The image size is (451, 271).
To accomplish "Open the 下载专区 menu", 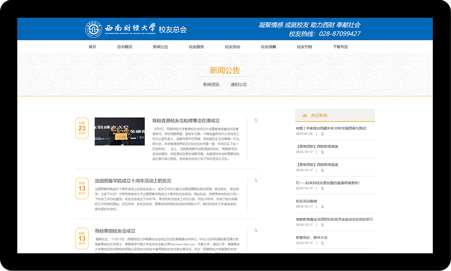I will tap(341, 47).
